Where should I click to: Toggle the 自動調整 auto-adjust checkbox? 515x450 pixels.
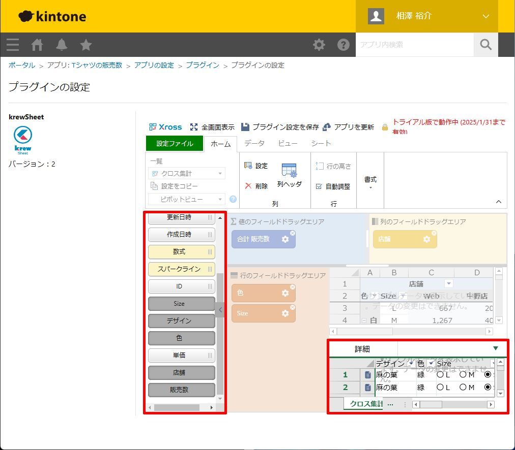pyautogui.click(x=319, y=186)
